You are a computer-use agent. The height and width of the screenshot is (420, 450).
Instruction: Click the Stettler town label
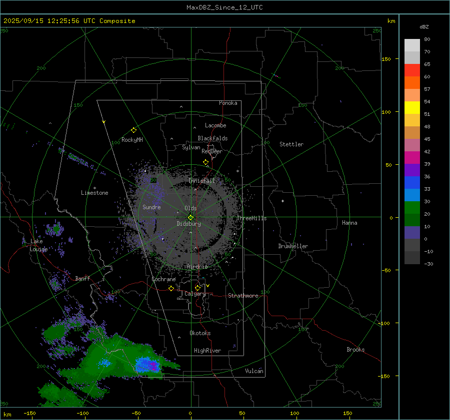(291, 144)
